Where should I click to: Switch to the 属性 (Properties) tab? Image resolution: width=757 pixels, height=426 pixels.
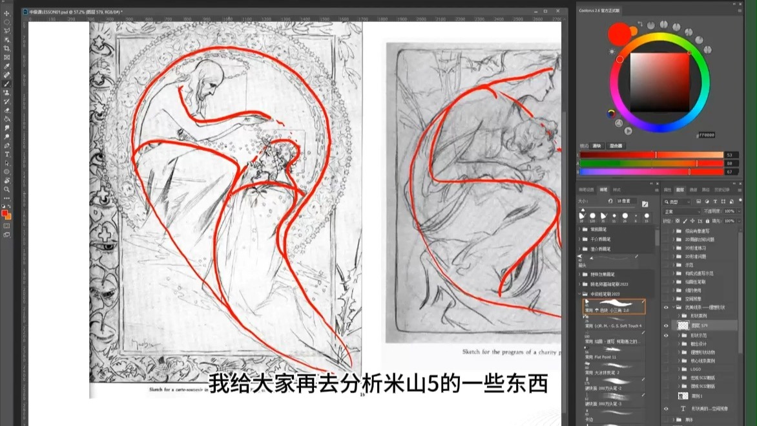point(668,190)
